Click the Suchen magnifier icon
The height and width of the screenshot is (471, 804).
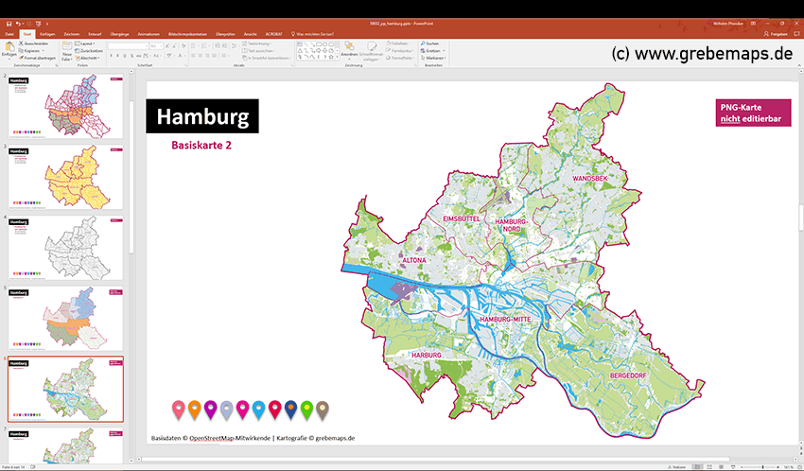422,44
